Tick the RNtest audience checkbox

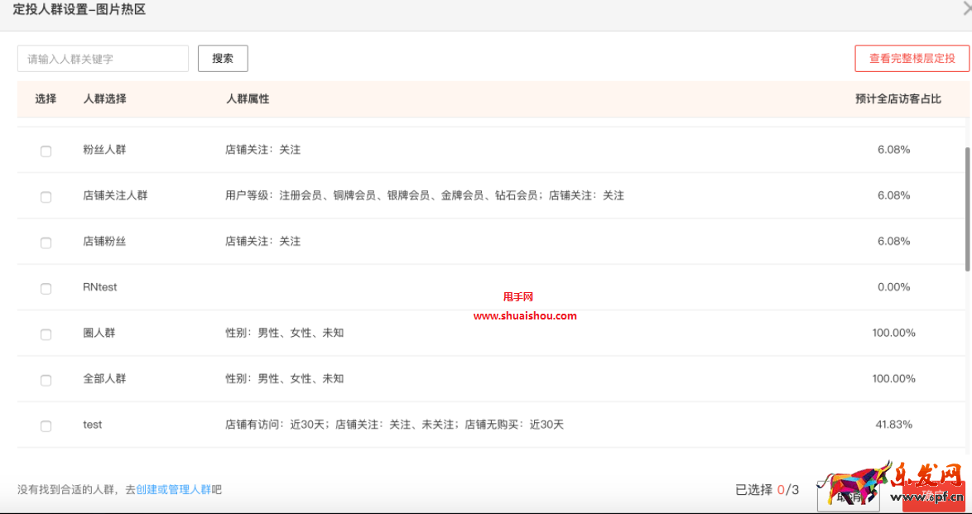click(x=46, y=287)
